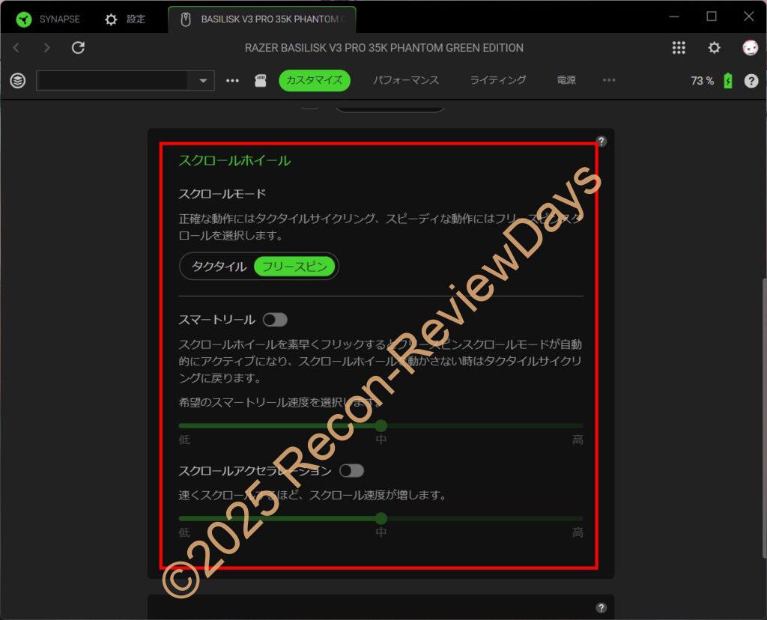Image resolution: width=767 pixels, height=620 pixels.
Task: Click the onboard memory card icon
Action: [261, 81]
